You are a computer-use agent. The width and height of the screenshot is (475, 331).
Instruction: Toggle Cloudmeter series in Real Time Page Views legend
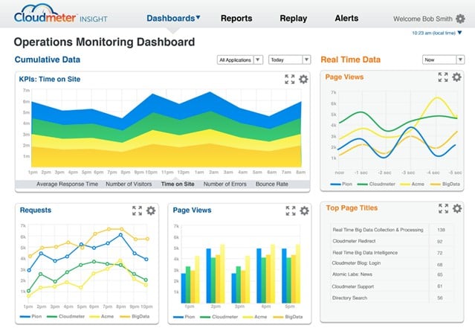376,184
